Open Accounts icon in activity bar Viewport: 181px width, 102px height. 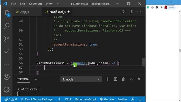(x=7, y=77)
